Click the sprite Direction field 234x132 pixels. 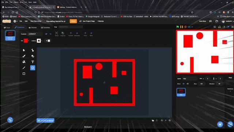tap(219, 84)
